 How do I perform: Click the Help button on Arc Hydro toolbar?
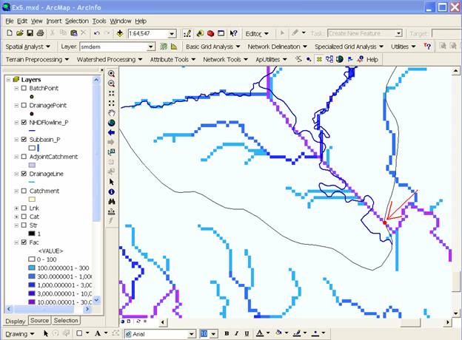pos(368,59)
